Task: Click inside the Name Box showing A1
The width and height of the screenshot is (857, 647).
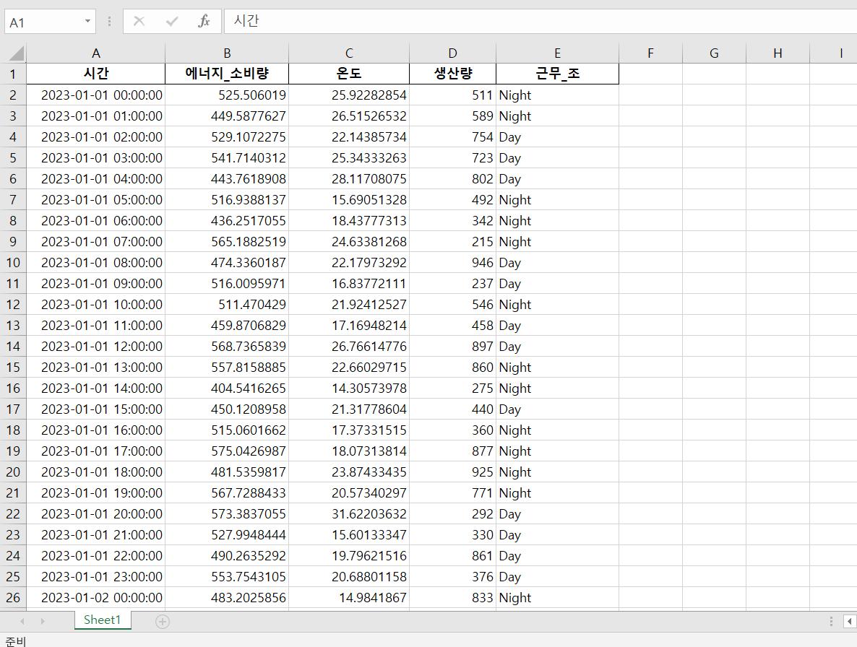Action: point(43,22)
